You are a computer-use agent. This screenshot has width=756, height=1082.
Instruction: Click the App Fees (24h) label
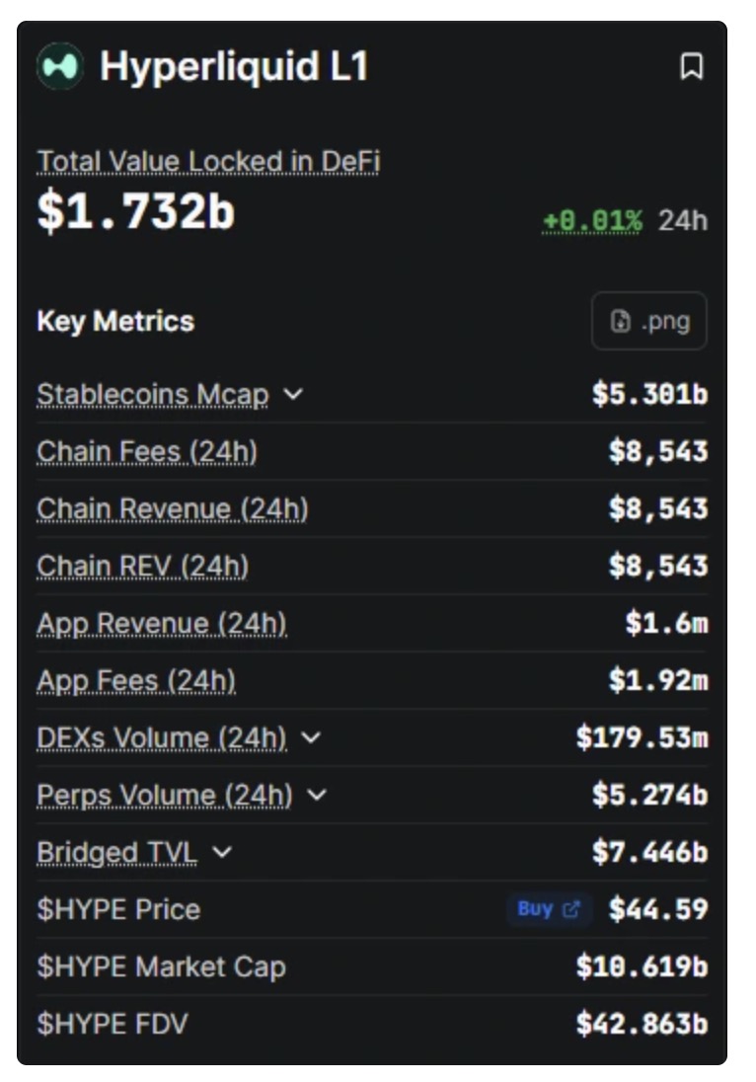coord(136,680)
